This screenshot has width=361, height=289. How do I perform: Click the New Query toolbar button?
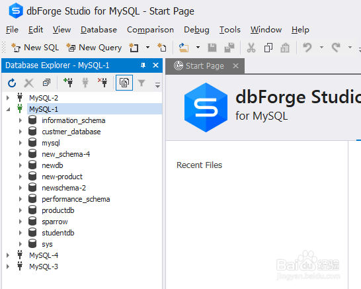(94, 48)
